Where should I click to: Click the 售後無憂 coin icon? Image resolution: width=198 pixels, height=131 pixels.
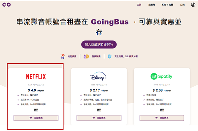coord(86,56)
